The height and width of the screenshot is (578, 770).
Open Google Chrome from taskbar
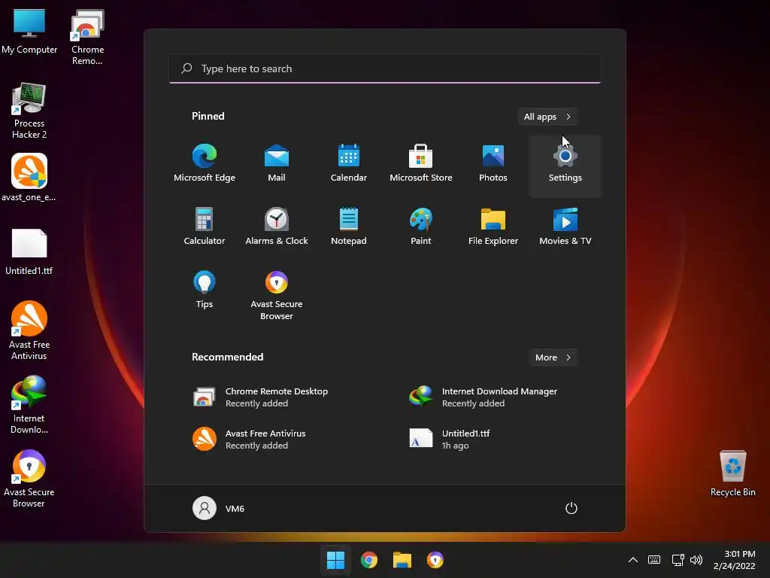pyautogui.click(x=368, y=560)
